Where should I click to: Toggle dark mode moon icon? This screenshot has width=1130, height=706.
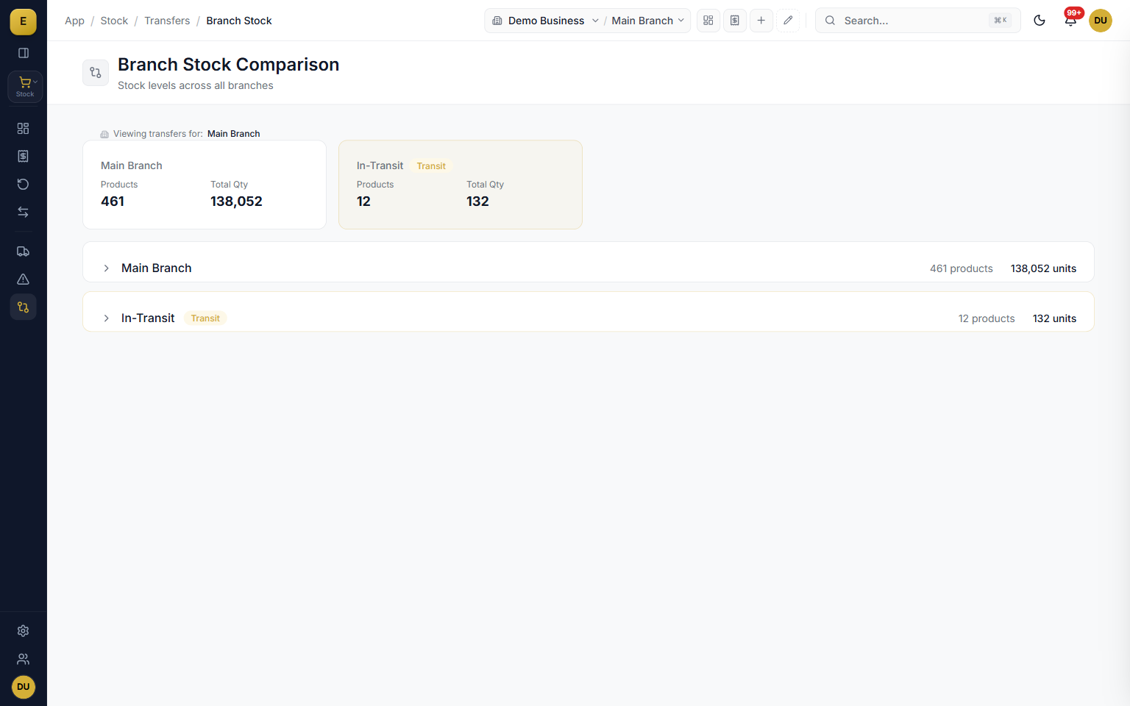pyautogui.click(x=1040, y=21)
